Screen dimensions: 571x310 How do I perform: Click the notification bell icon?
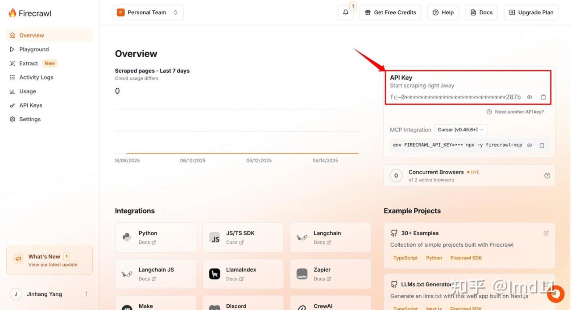345,12
